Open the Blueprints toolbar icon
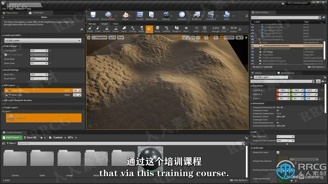 197,16
